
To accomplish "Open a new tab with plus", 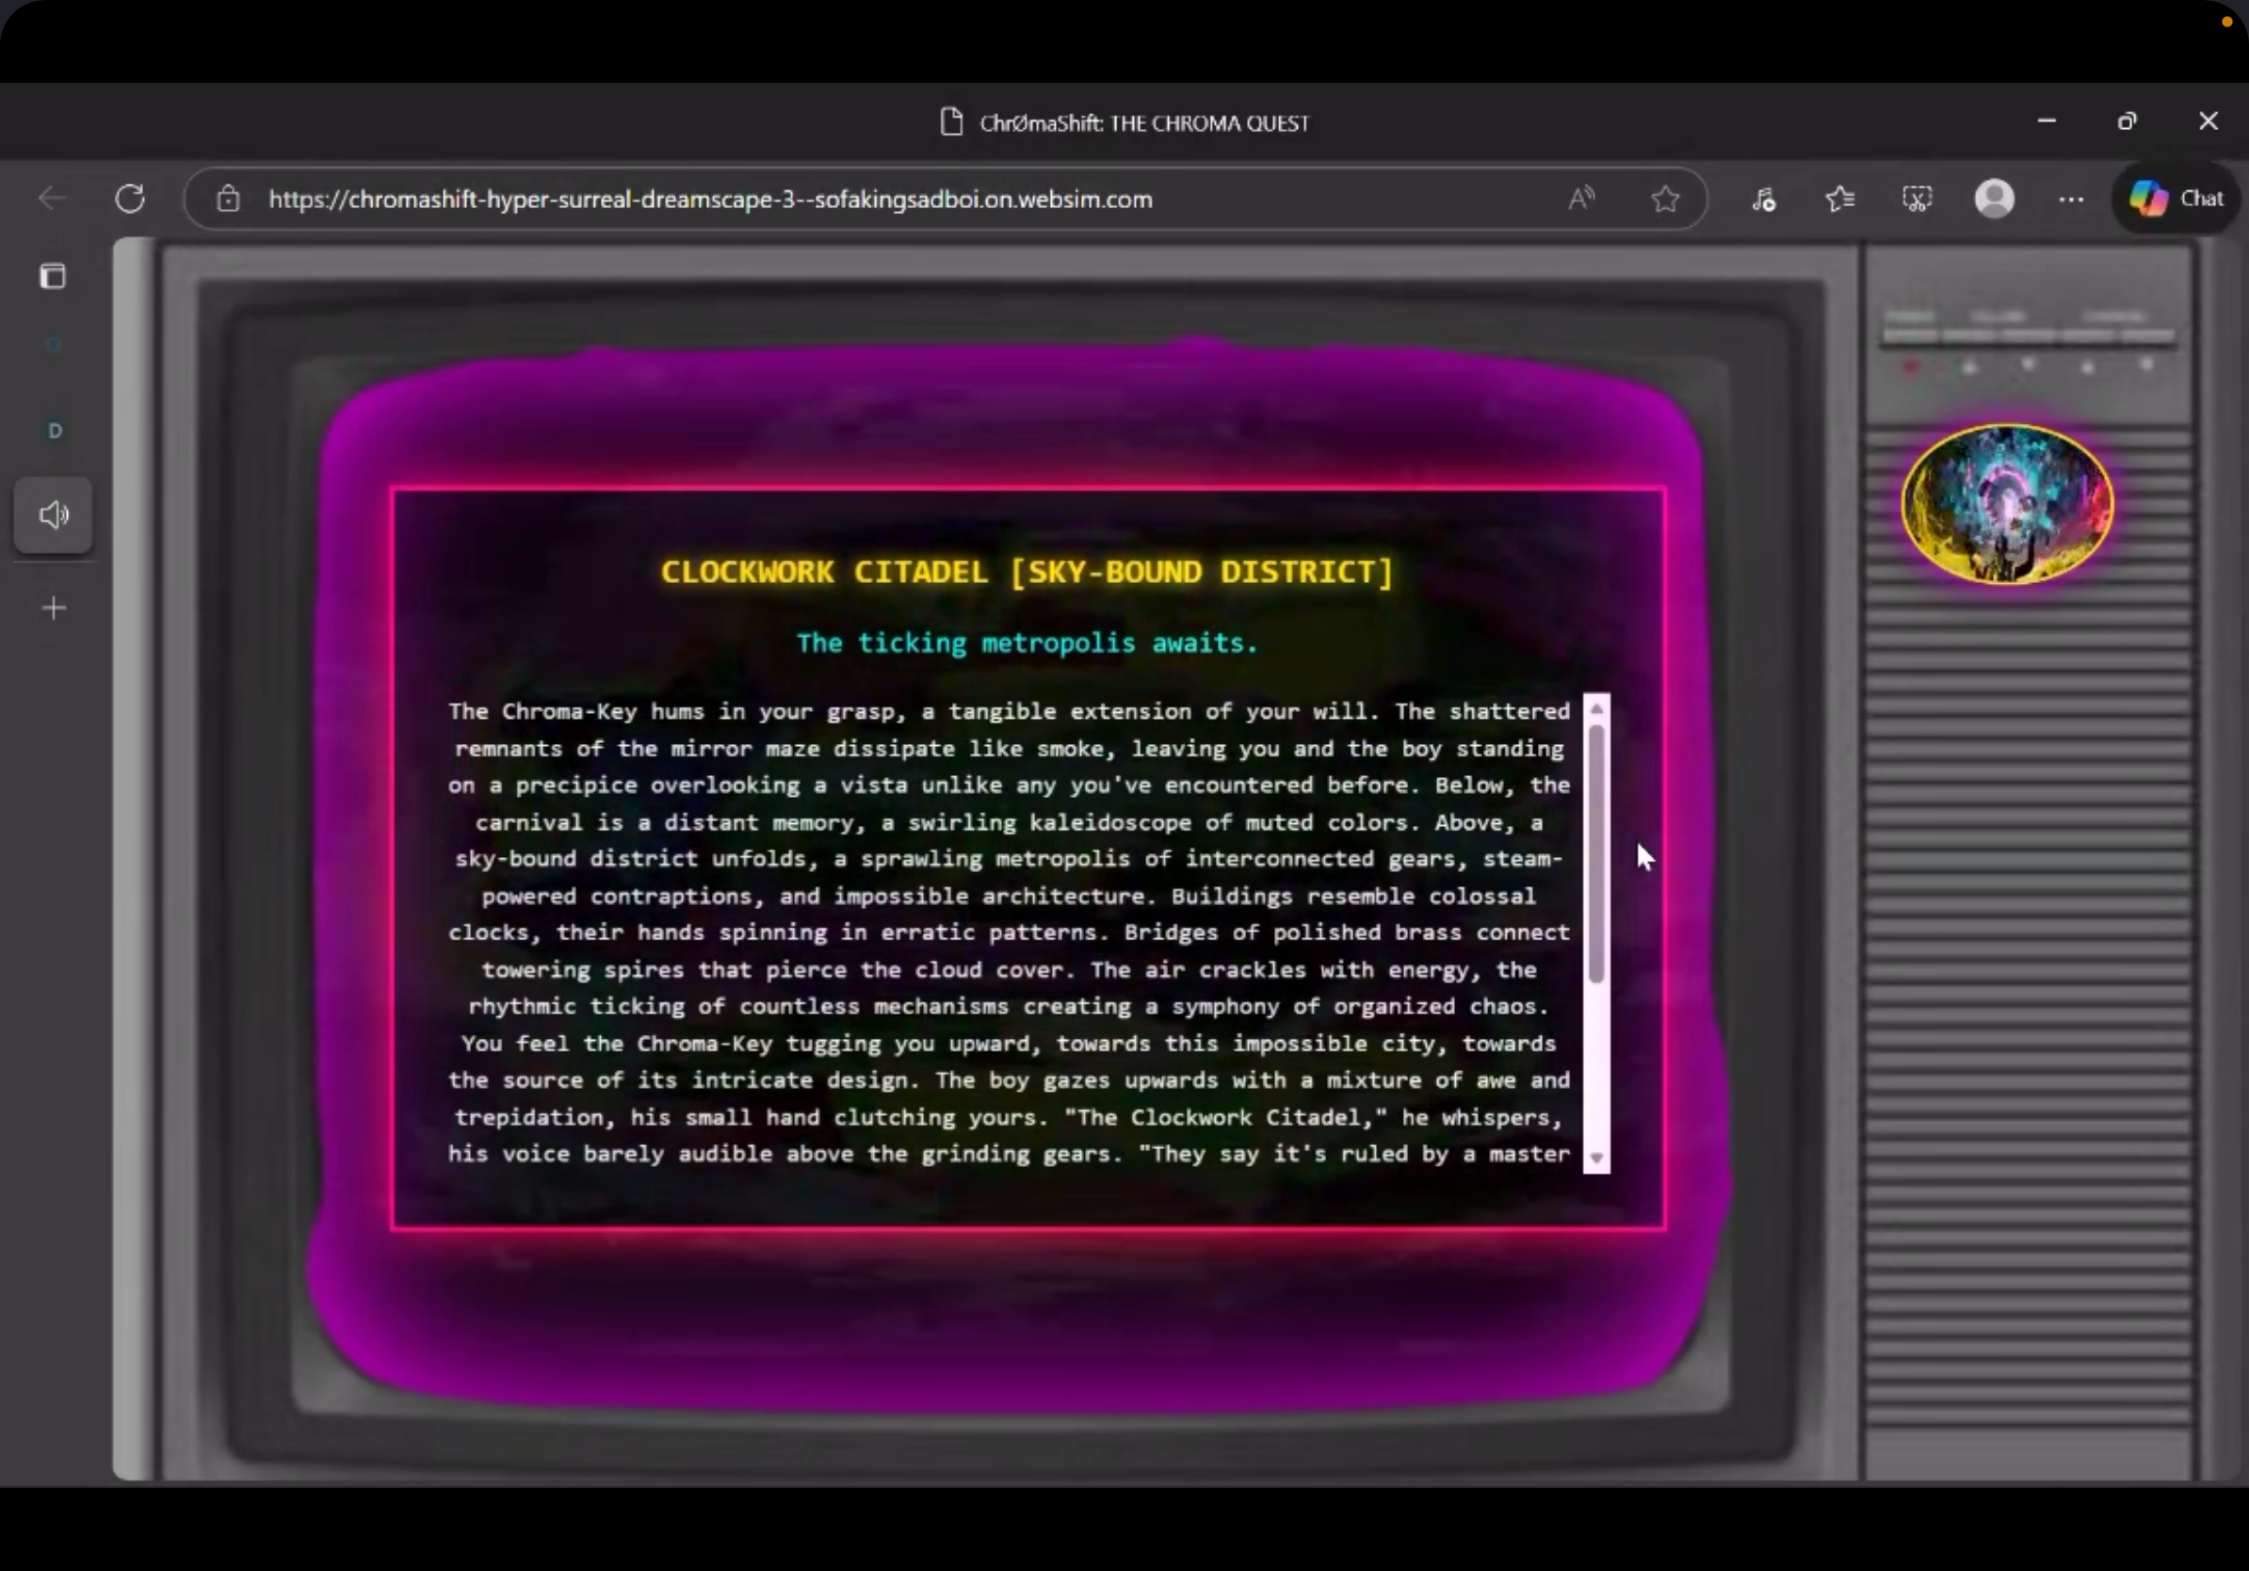I will [x=54, y=608].
